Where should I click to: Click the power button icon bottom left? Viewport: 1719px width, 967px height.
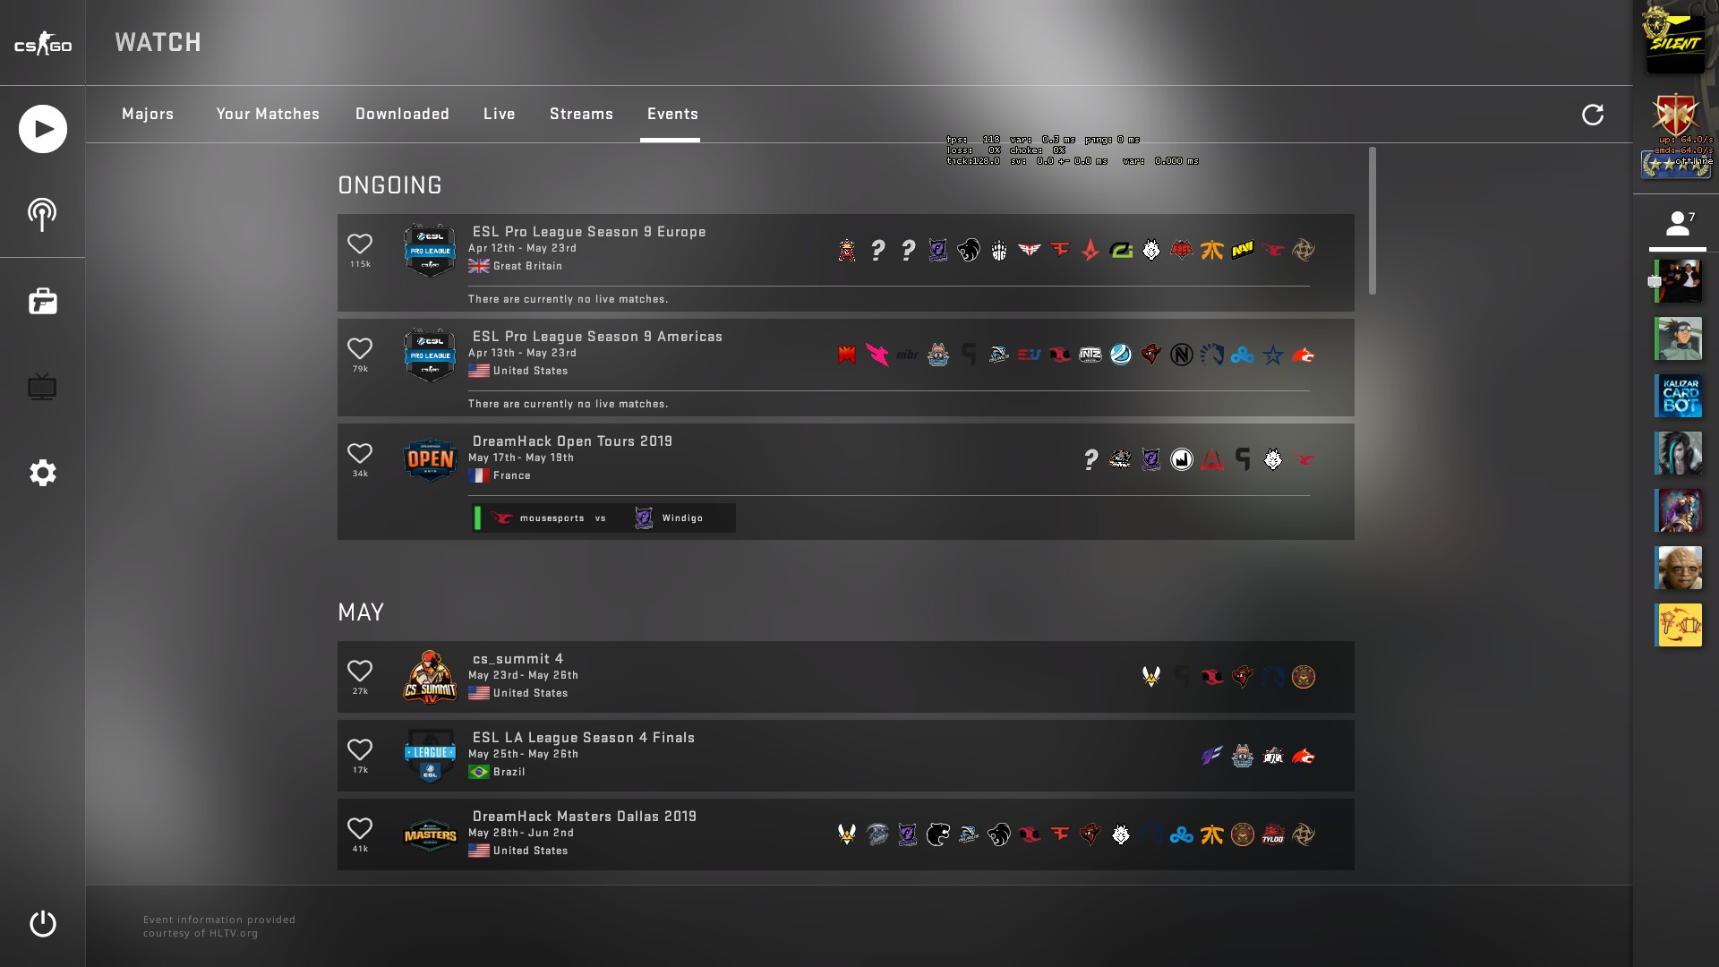(x=42, y=923)
